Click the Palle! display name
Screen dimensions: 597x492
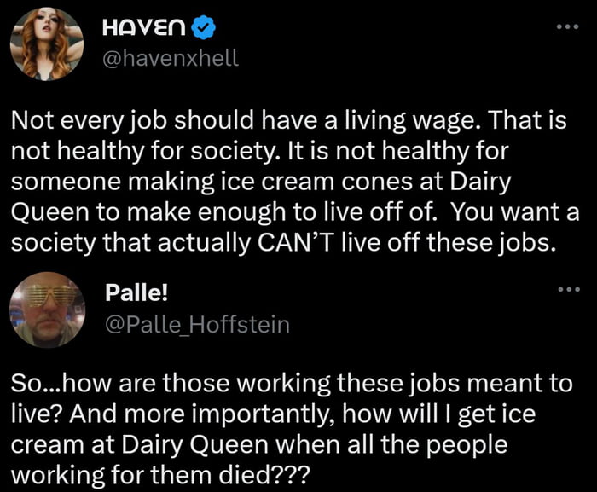136,292
